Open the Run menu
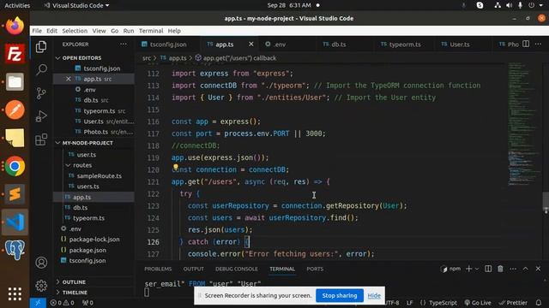Viewport: 549px width, 308px height. coord(129,31)
